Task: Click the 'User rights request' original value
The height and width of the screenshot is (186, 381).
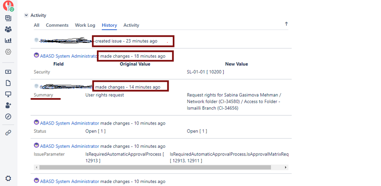Action: (104, 95)
